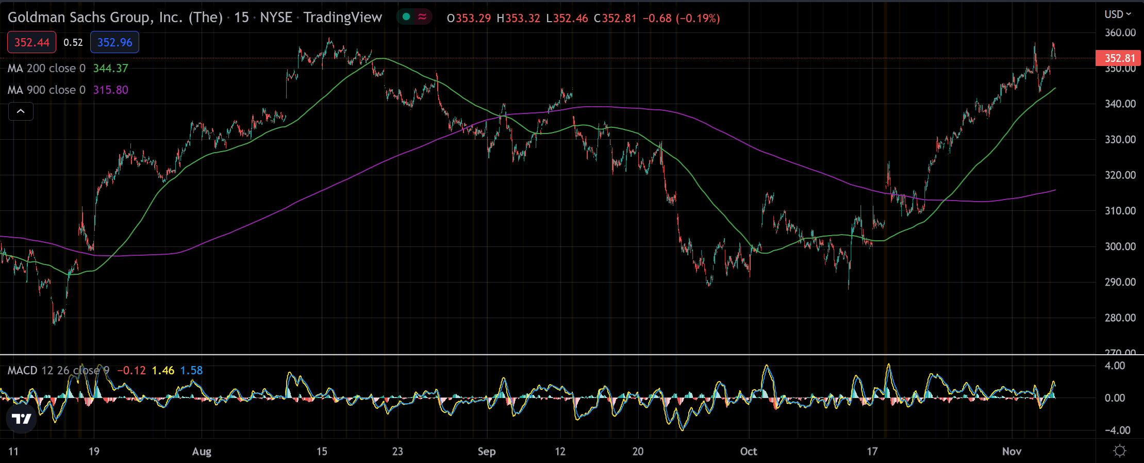Click the MACD line value 1.46
Viewport: 1144px width, 463px height.
tap(163, 370)
